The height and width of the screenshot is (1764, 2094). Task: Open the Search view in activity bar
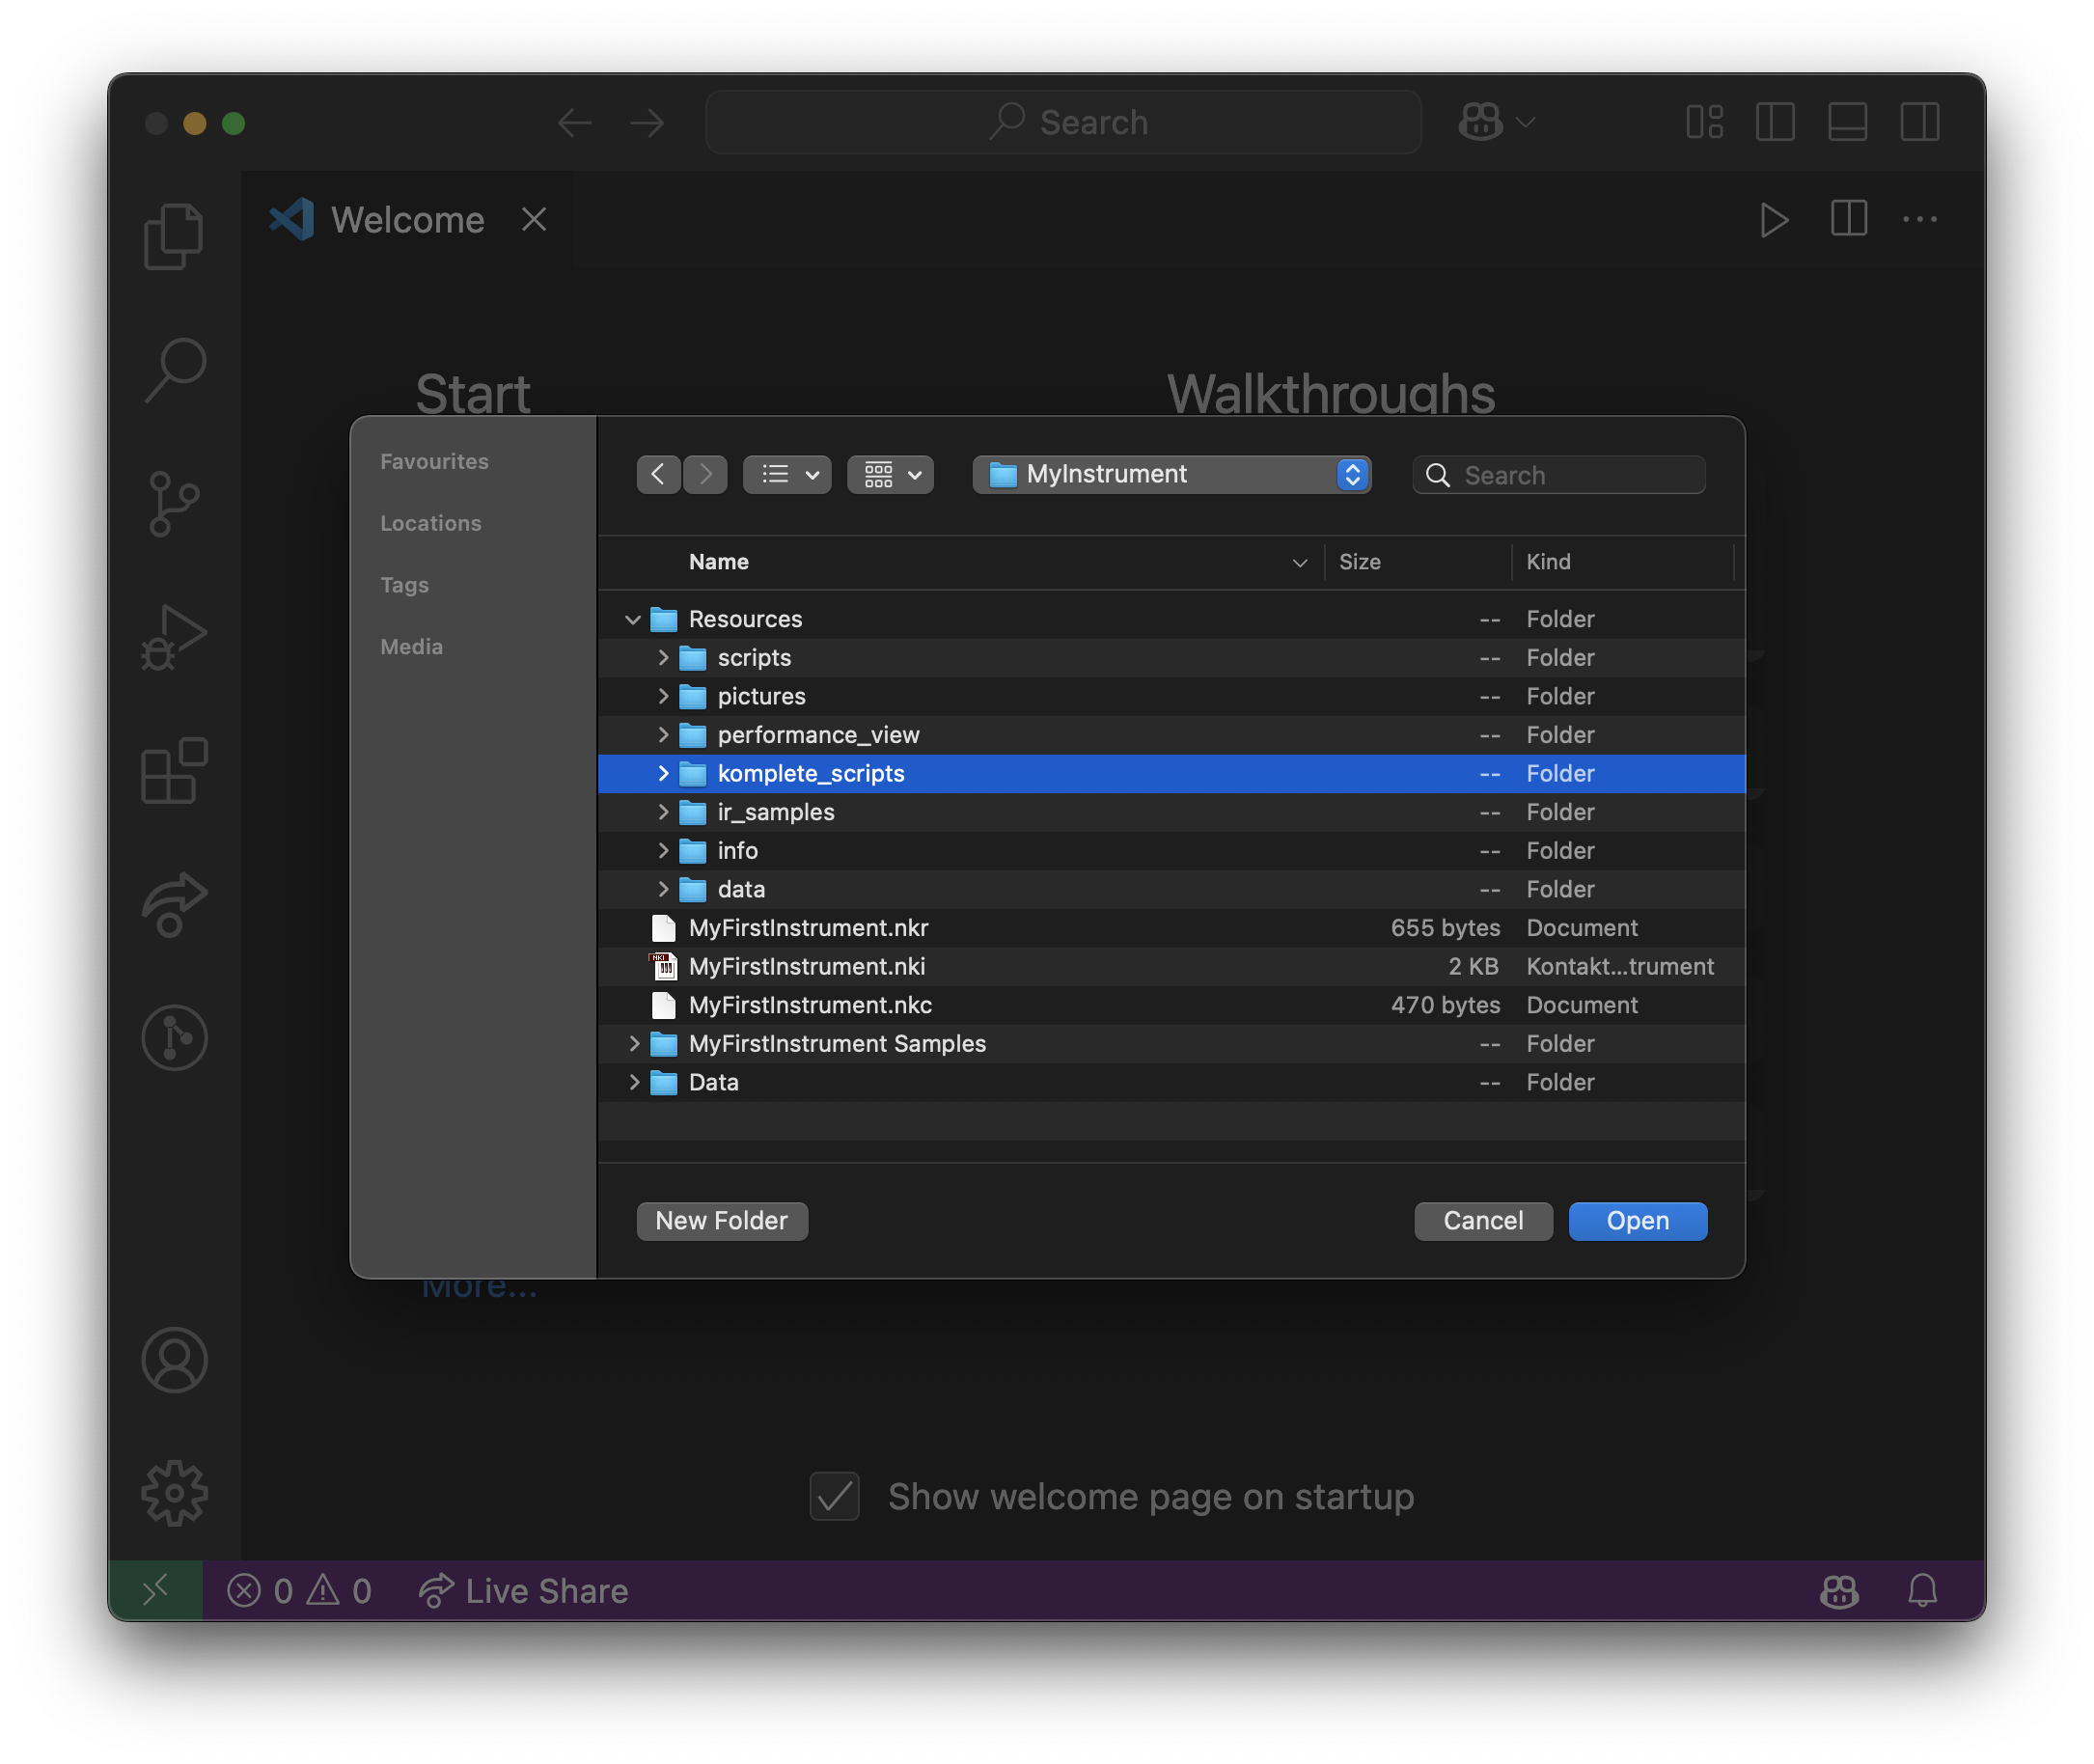(174, 369)
